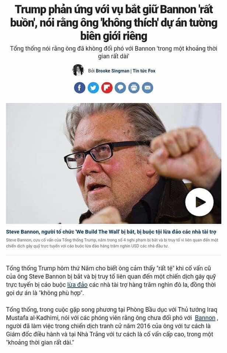Open author link Brooke Singman
The width and height of the screenshot is (227, 353).
pyautogui.click(x=112, y=71)
